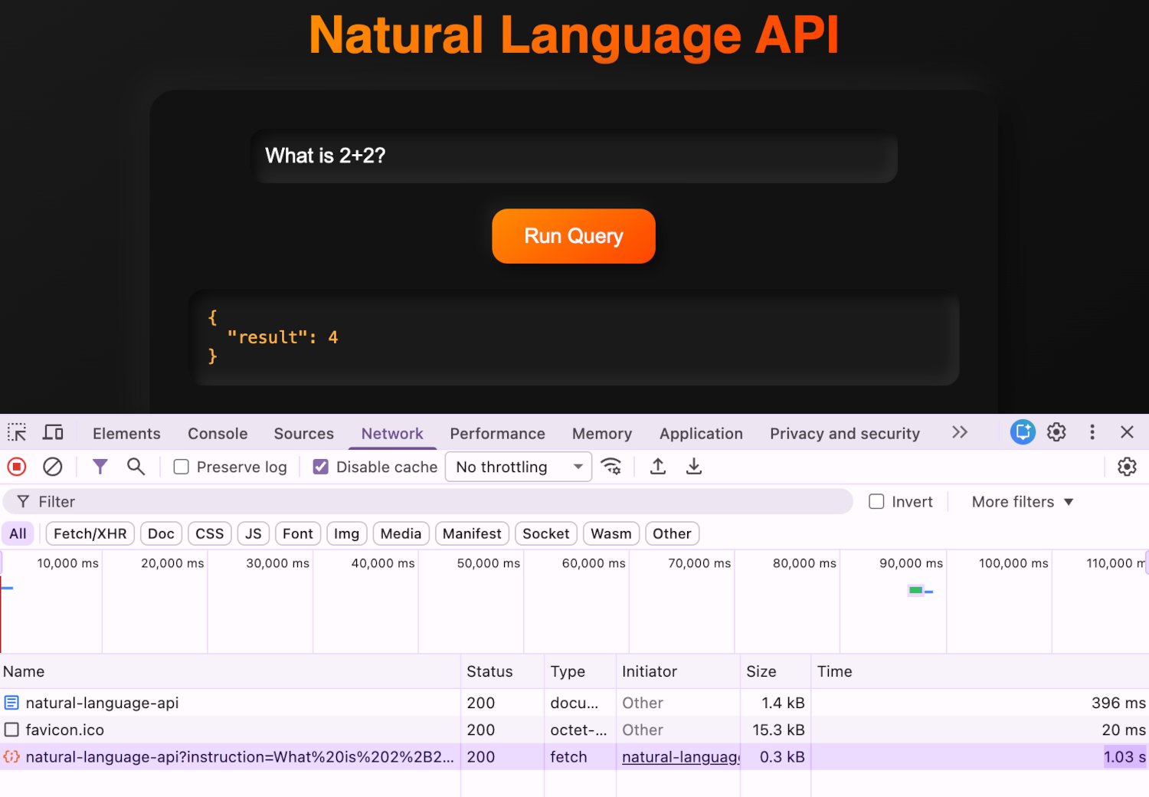Search network requests with the magnifier
This screenshot has height=797, width=1149.
click(136, 467)
